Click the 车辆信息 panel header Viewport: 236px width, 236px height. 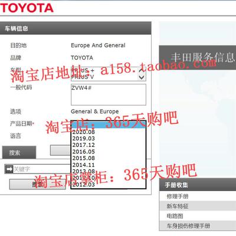pos(76,28)
